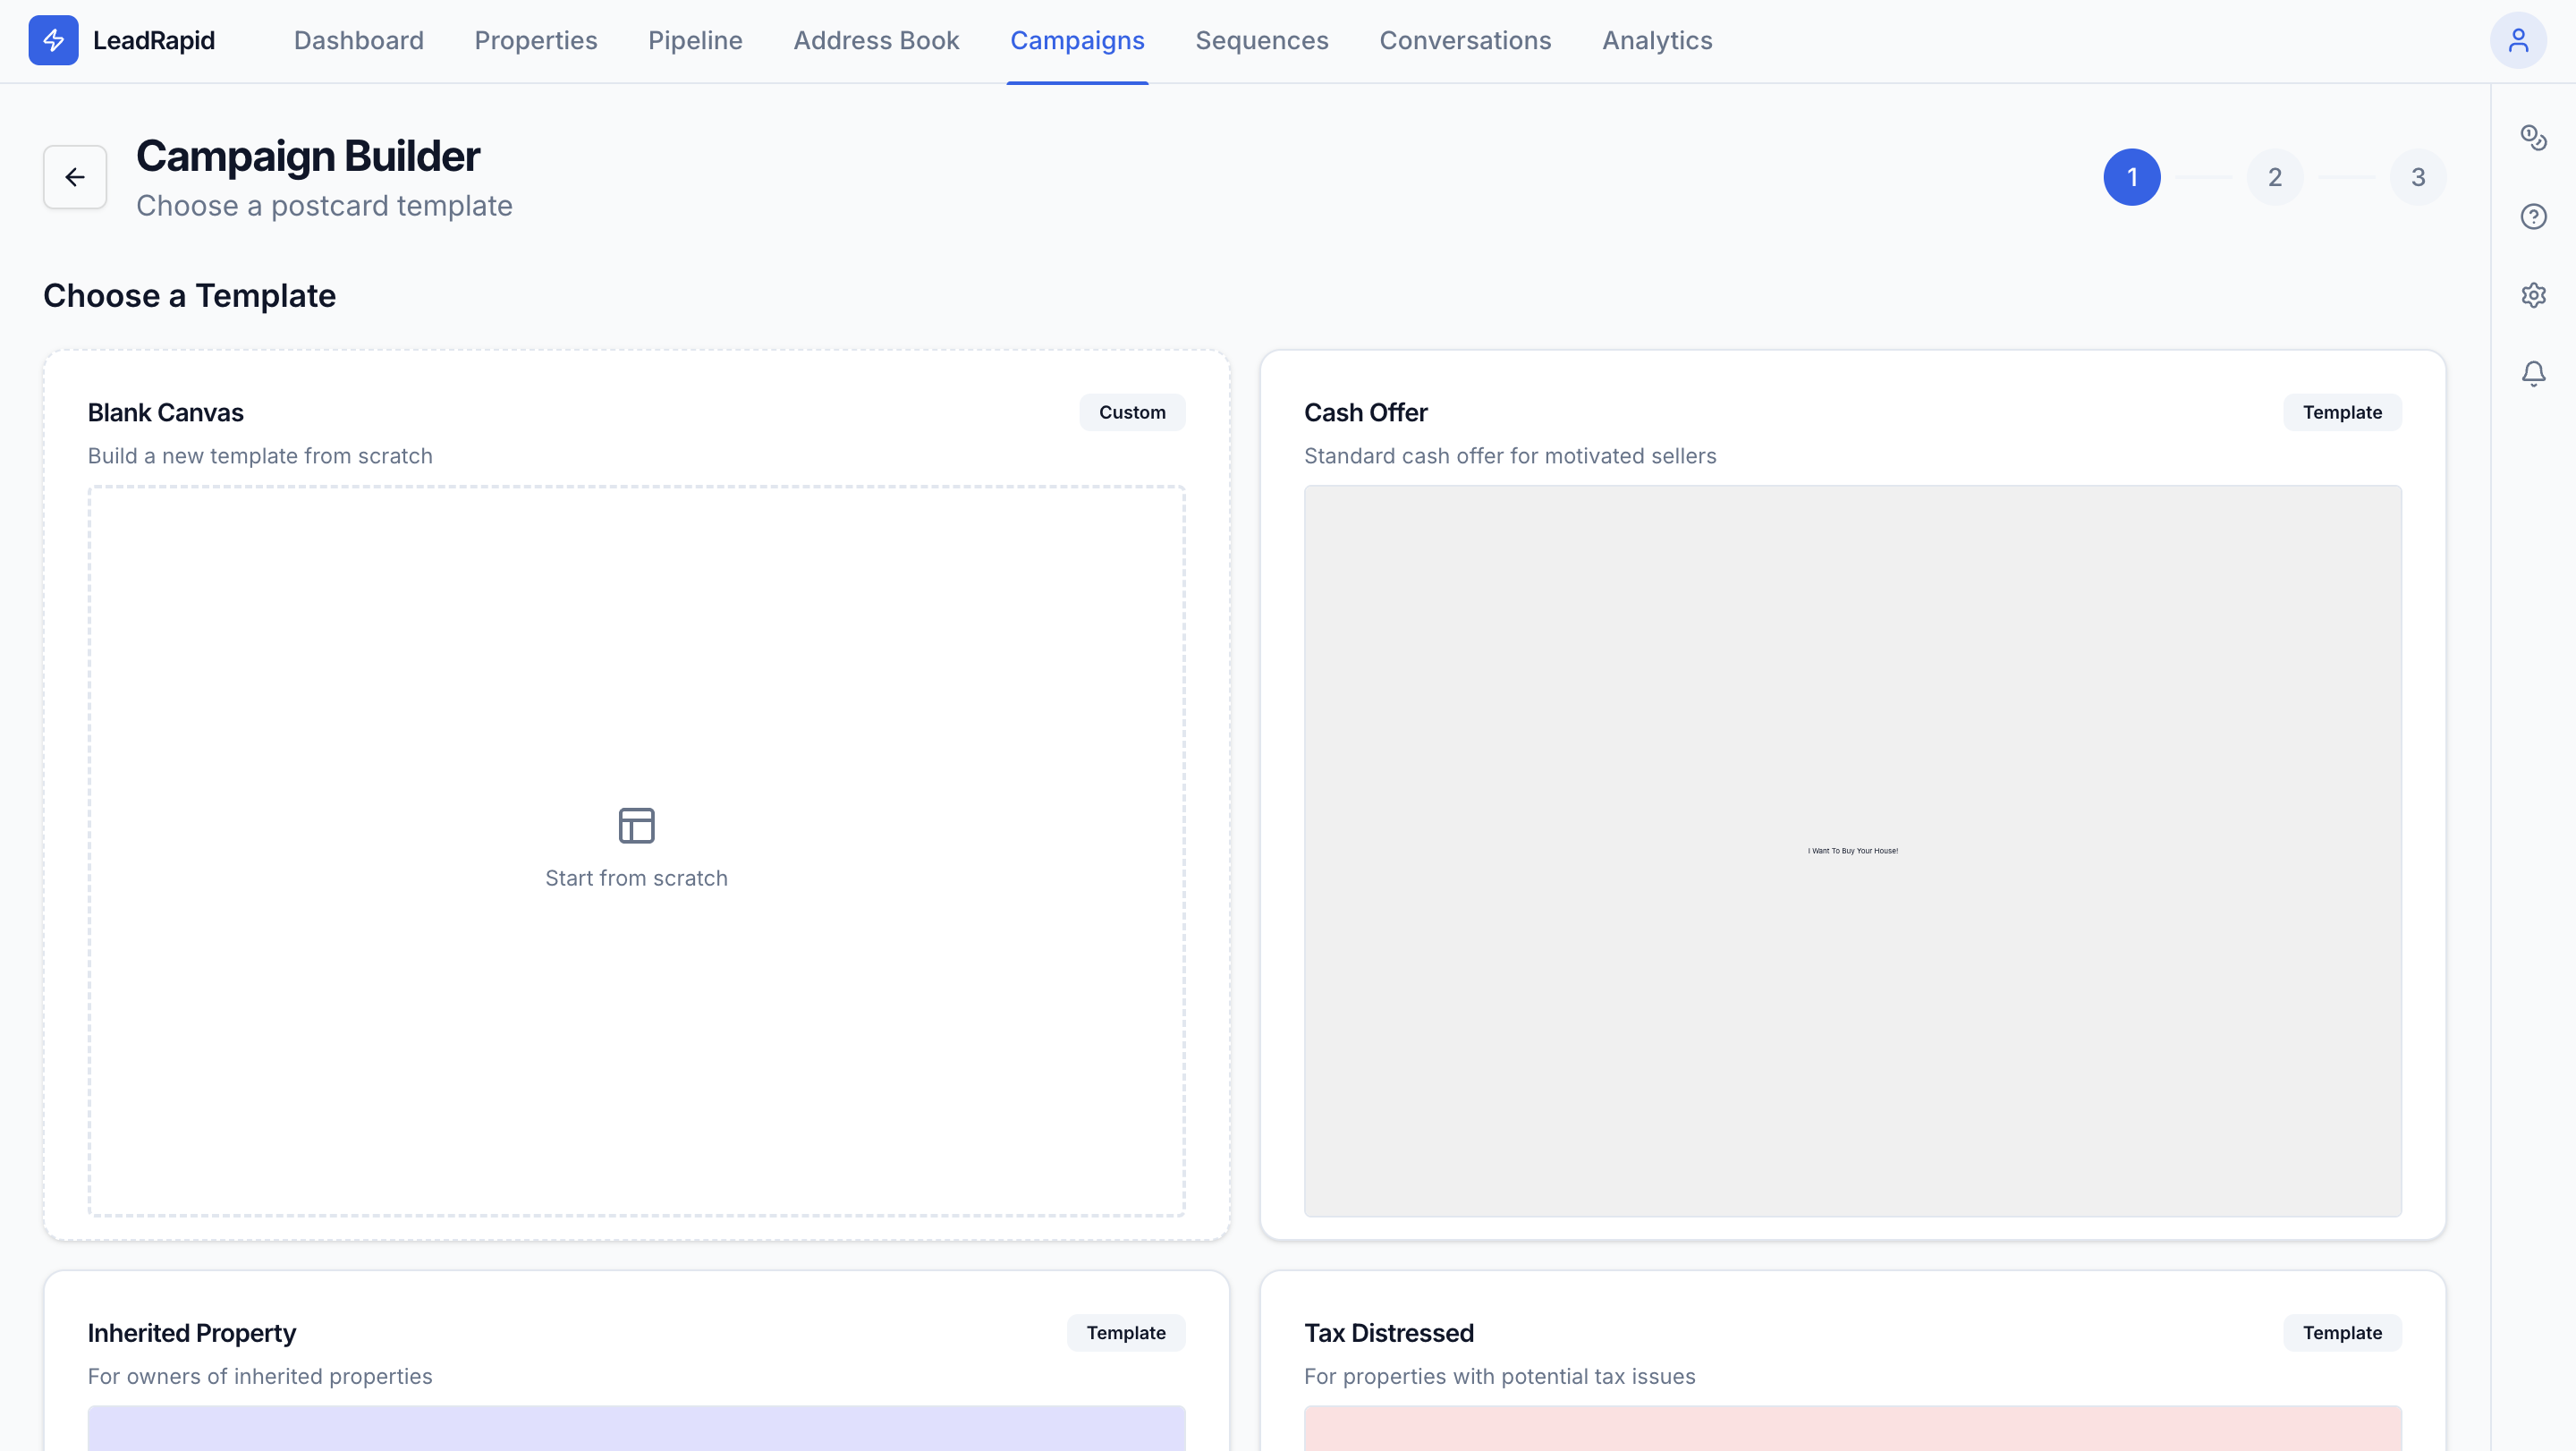Open the user profile avatar
Viewport: 2576px width, 1451px height.
tap(2519, 40)
